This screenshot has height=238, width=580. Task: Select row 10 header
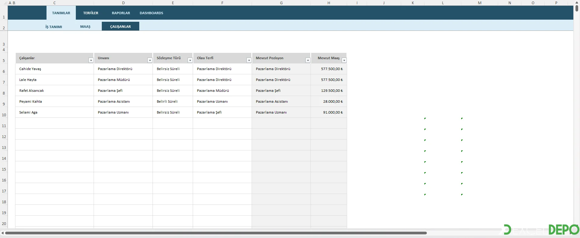coord(4,115)
